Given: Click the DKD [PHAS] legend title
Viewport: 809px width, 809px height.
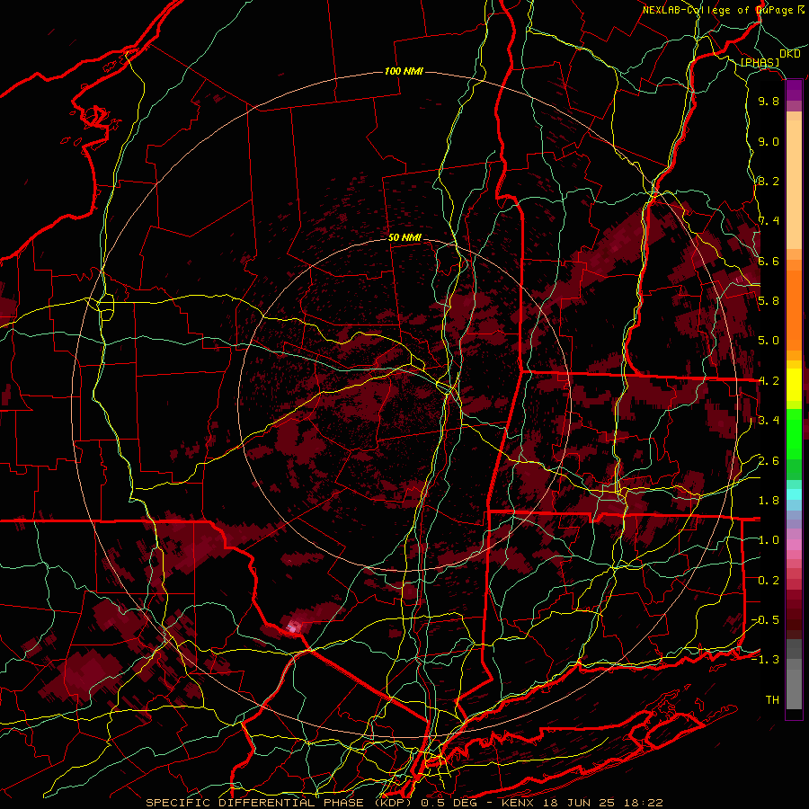Looking at the screenshot, I should pyautogui.click(x=769, y=58).
